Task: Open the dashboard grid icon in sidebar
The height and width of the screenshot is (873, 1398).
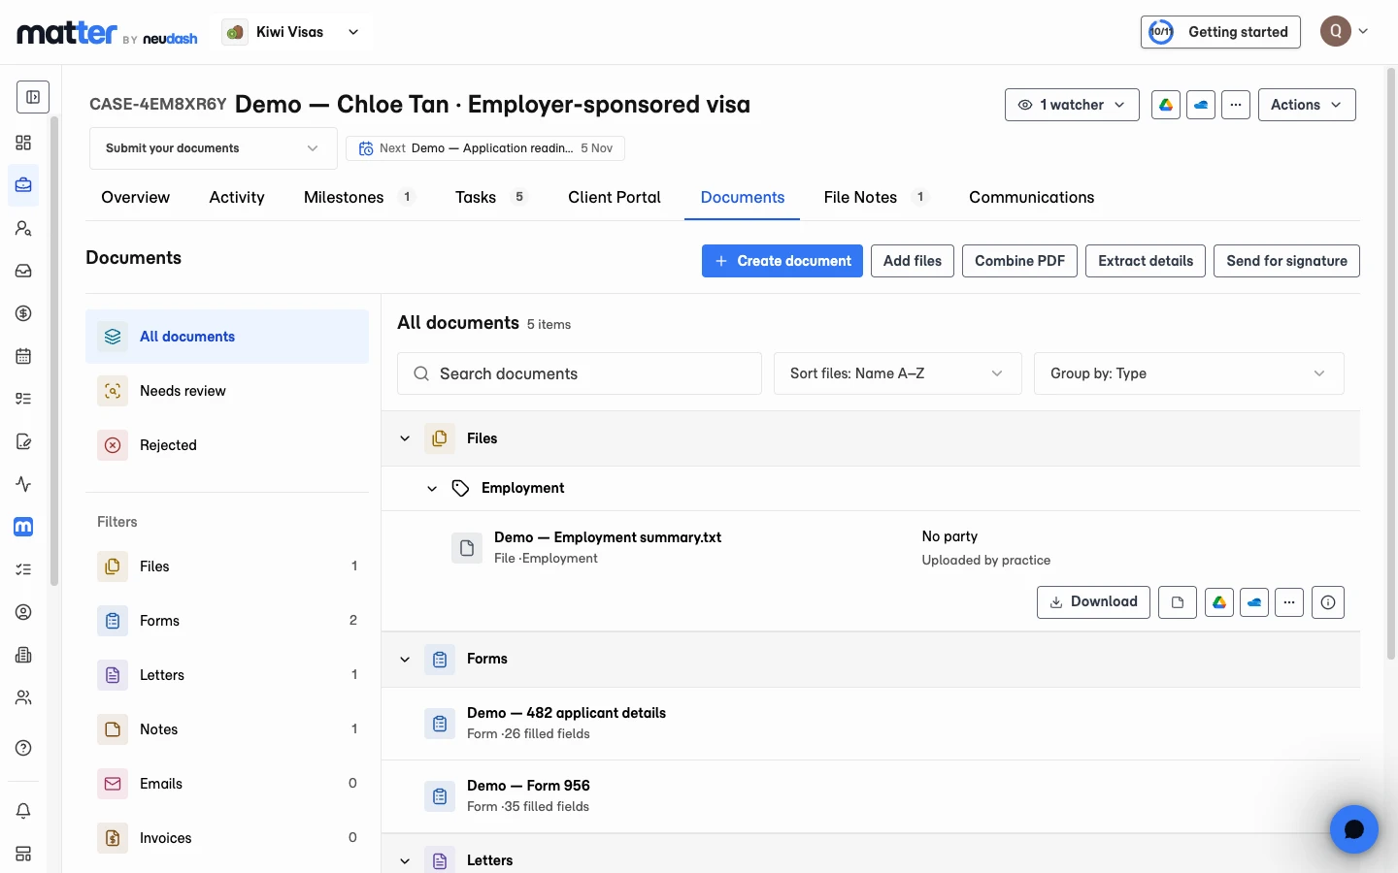Action: click(x=23, y=143)
